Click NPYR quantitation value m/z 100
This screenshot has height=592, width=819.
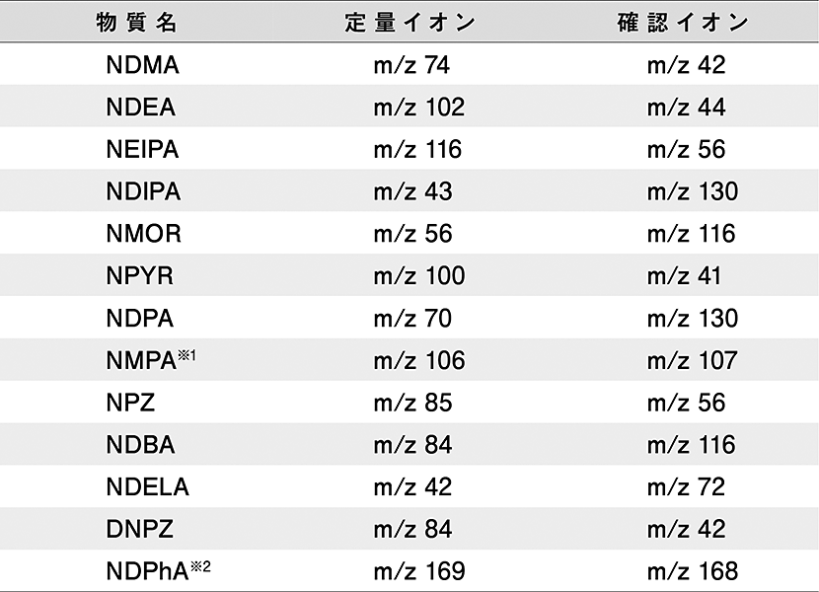point(419,276)
